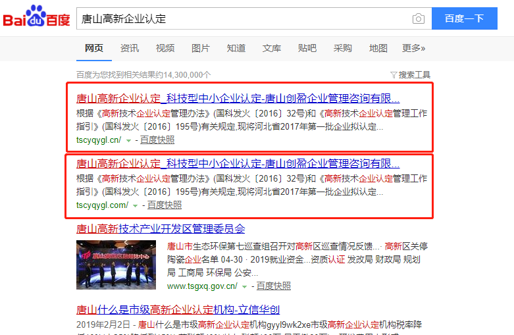Expand dropdown arrow next to www.tsgxq.gov.cn/
The width and height of the screenshot is (514, 335).
(x=244, y=287)
